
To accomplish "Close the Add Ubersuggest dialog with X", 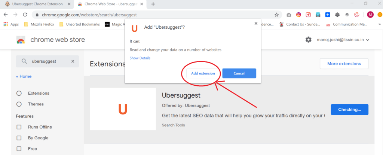I will click(x=256, y=23).
